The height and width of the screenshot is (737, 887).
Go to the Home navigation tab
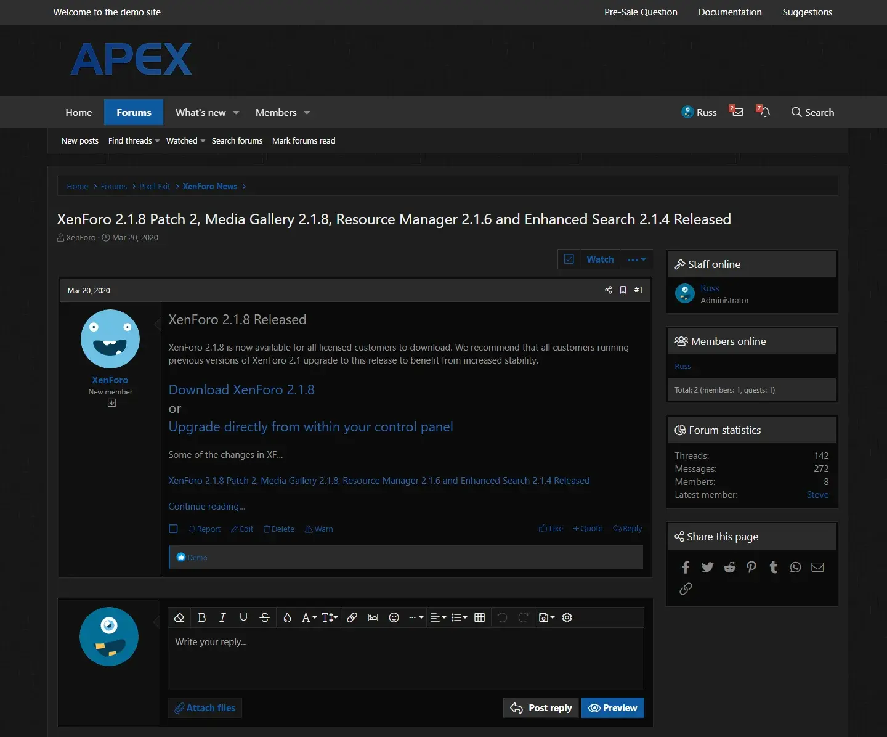(x=79, y=112)
